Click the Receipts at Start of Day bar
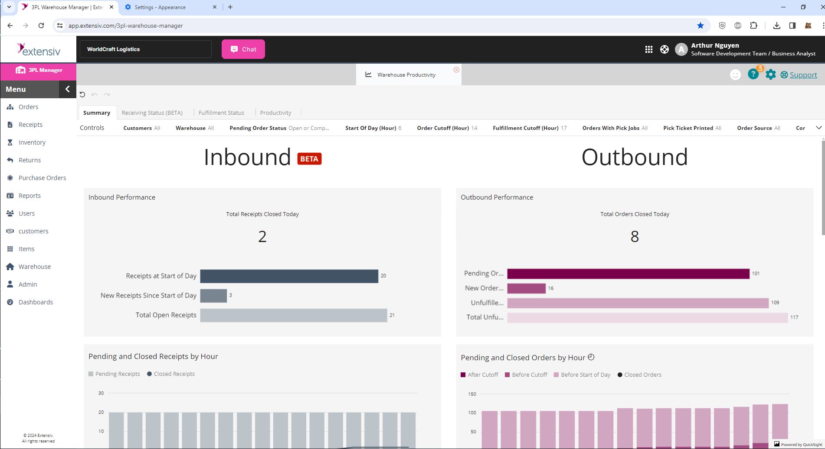This screenshot has height=449, width=825. click(289, 276)
